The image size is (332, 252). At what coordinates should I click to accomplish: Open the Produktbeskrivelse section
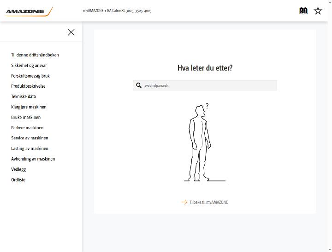[x=28, y=86]
